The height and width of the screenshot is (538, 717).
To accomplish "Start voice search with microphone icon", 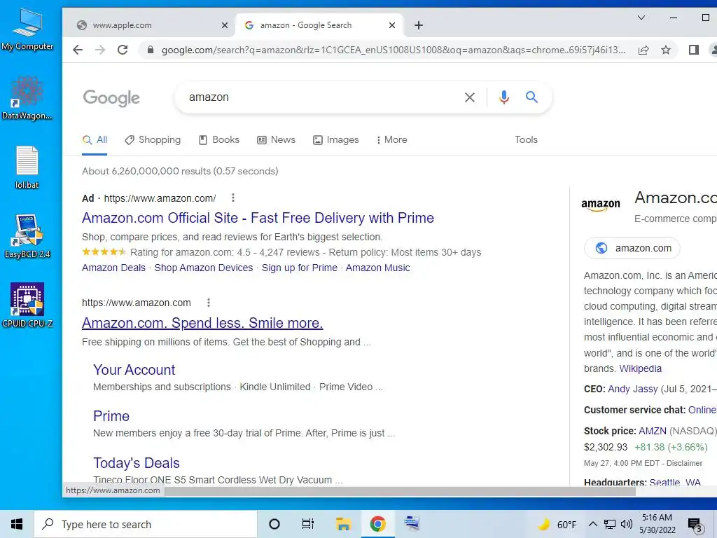I will (504, 97).
